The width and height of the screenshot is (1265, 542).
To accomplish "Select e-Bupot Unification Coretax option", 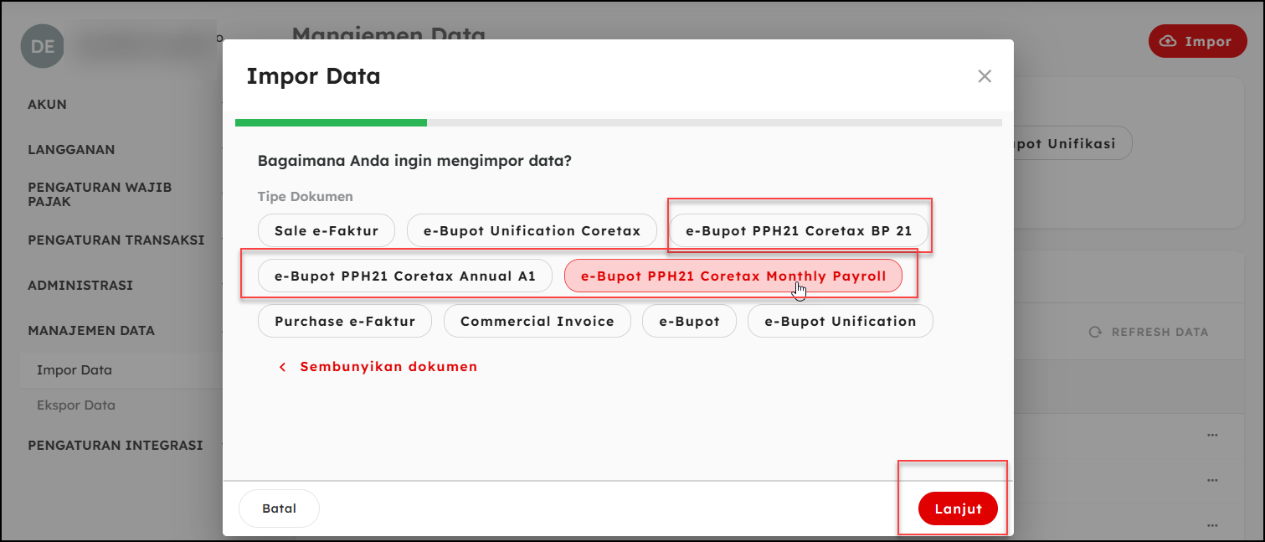I will (x=532, y=230).
